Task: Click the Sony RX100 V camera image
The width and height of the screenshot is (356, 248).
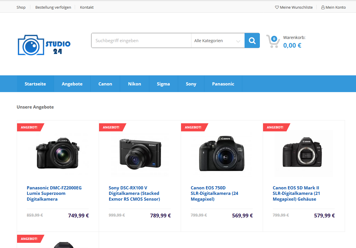Action: pyautogui.click(x=140, y=154)
